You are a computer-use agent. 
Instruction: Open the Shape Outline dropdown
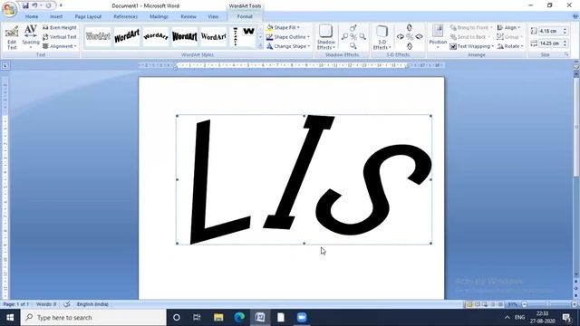(288, 37)
